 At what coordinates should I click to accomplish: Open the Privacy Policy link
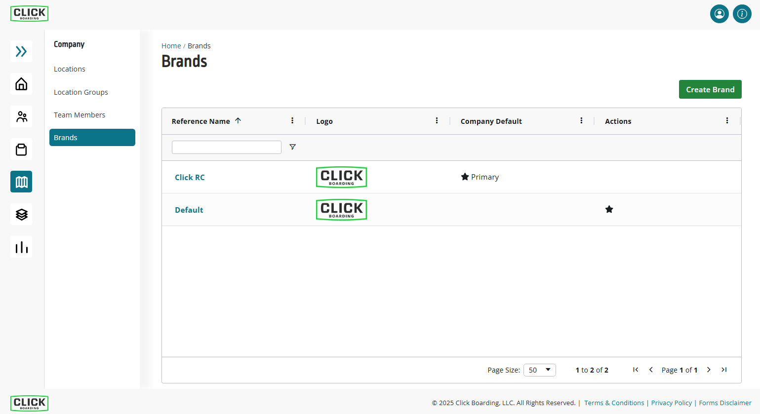[x=671, y=403]
